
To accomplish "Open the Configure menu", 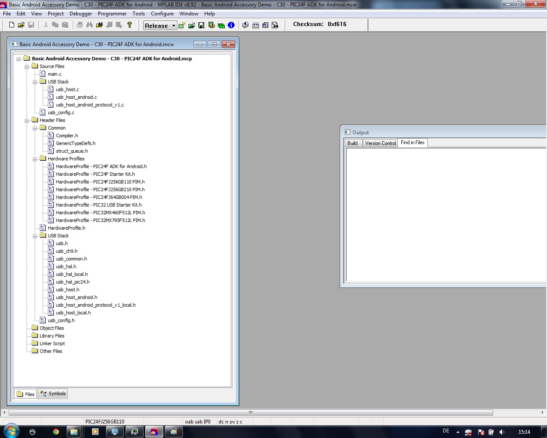I will click(x=162, y=14).
